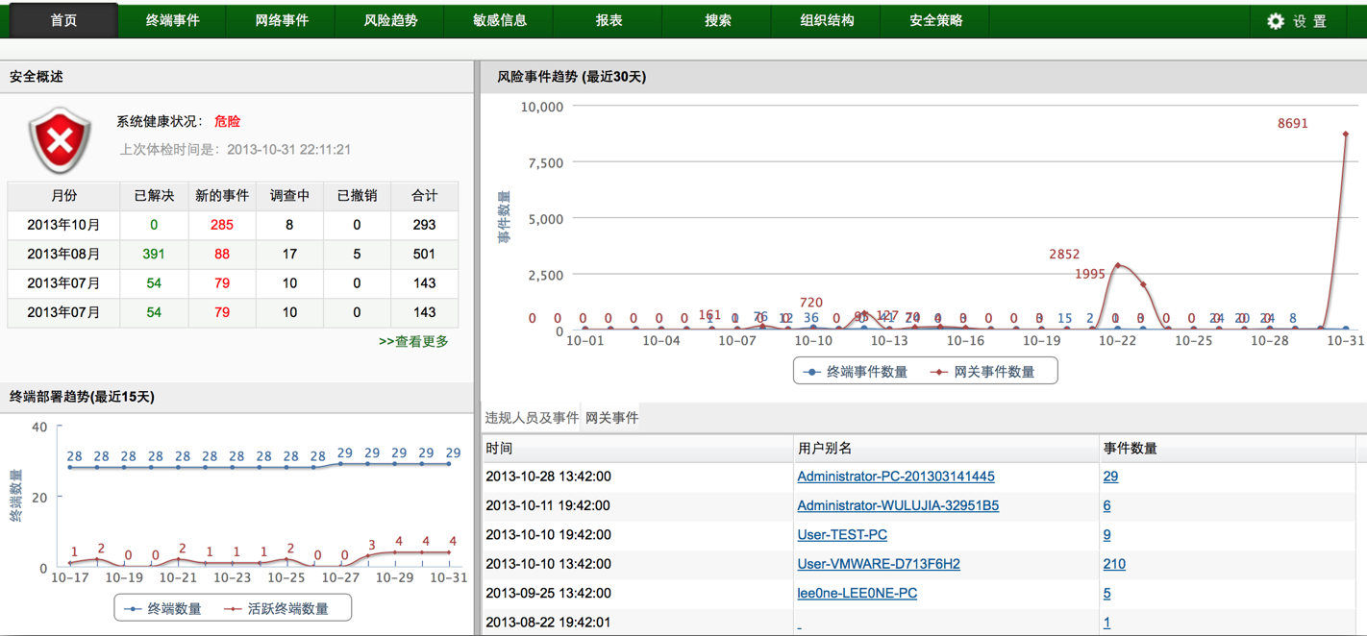1367x636 pixels.
Task: Click new events count 285 for 2013年10月
Action: point(221,225)
